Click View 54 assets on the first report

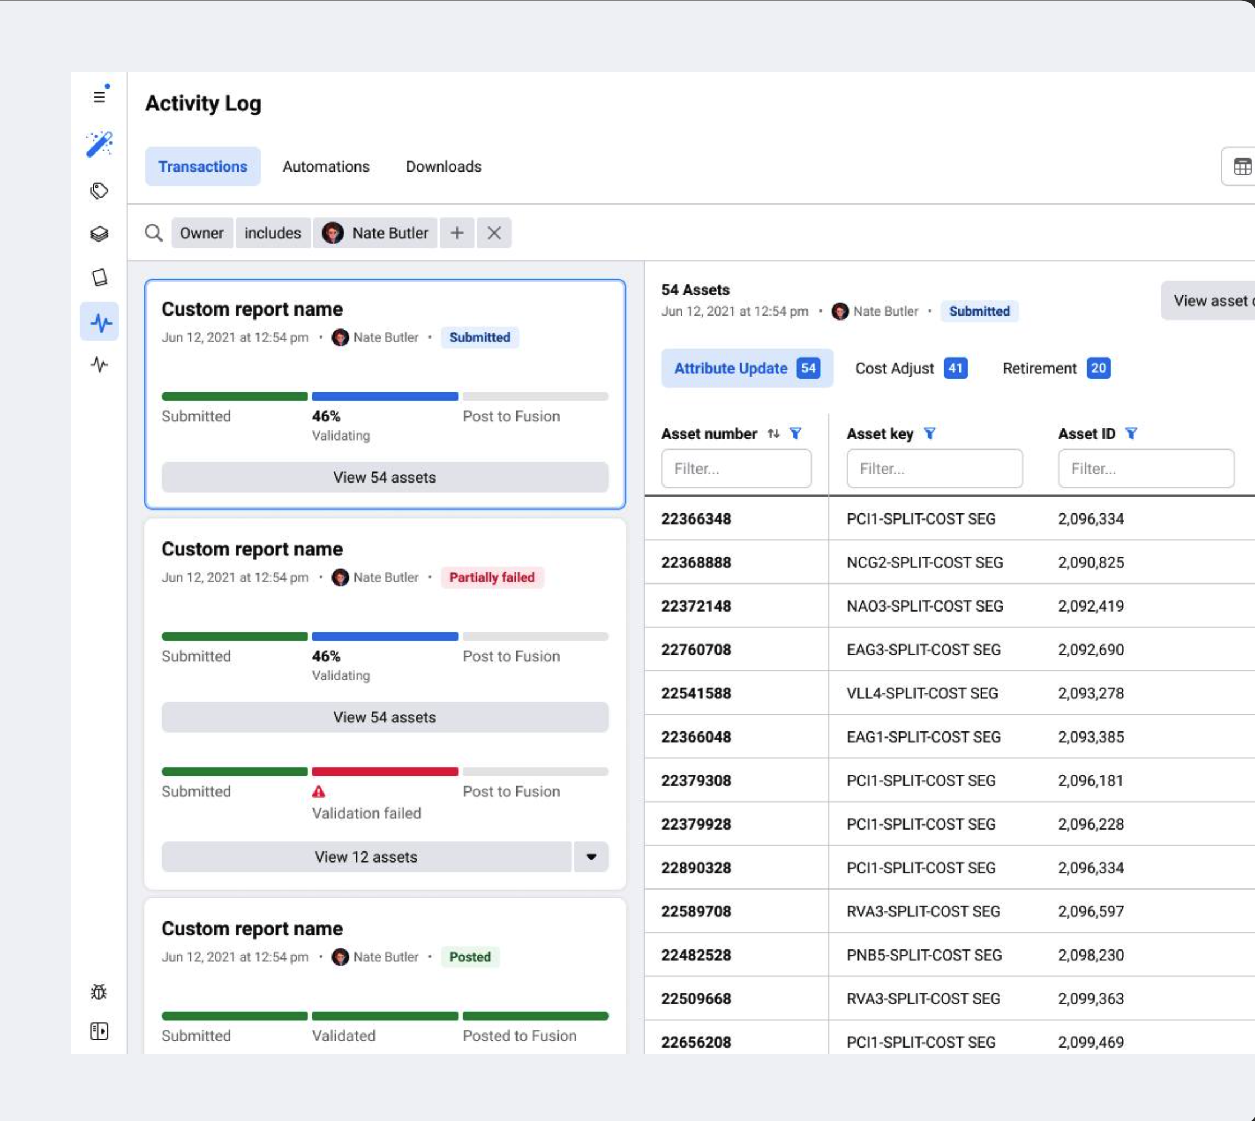pos(385,478)
